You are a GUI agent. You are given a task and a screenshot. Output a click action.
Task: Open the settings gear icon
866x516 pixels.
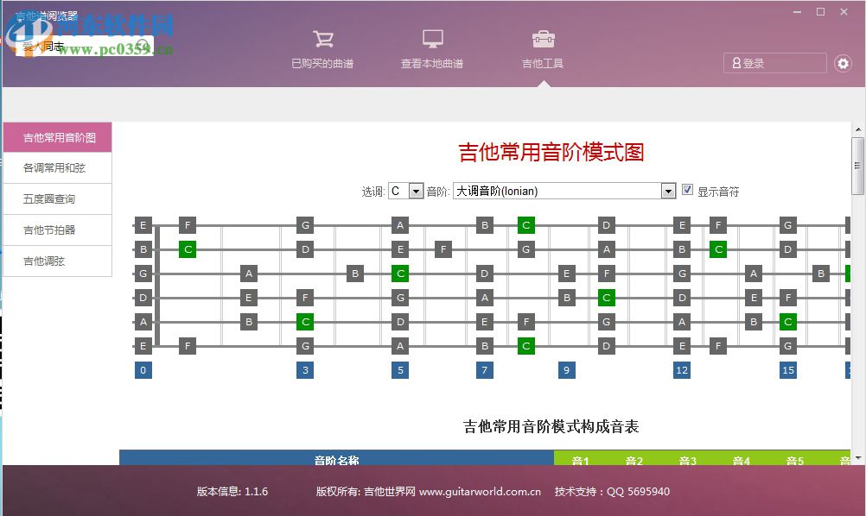tap(844, 63)
